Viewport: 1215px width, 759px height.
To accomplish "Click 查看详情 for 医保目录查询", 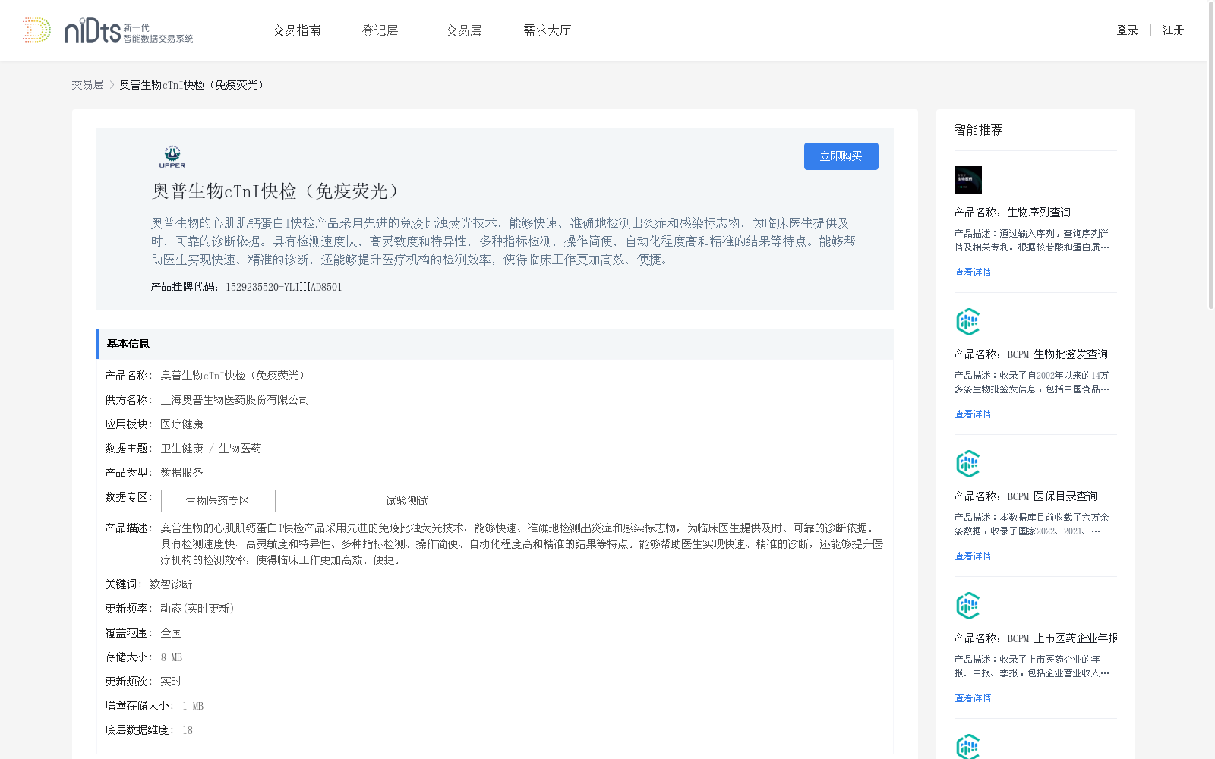I will [973, 556].
